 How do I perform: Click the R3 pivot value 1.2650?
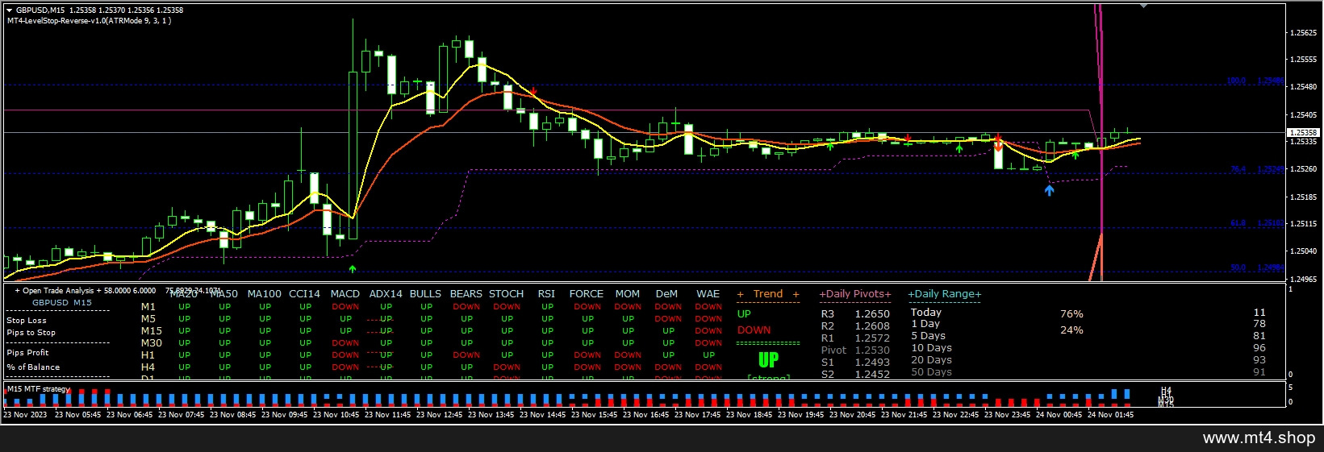pyautogui.click(x=872, y=314)
